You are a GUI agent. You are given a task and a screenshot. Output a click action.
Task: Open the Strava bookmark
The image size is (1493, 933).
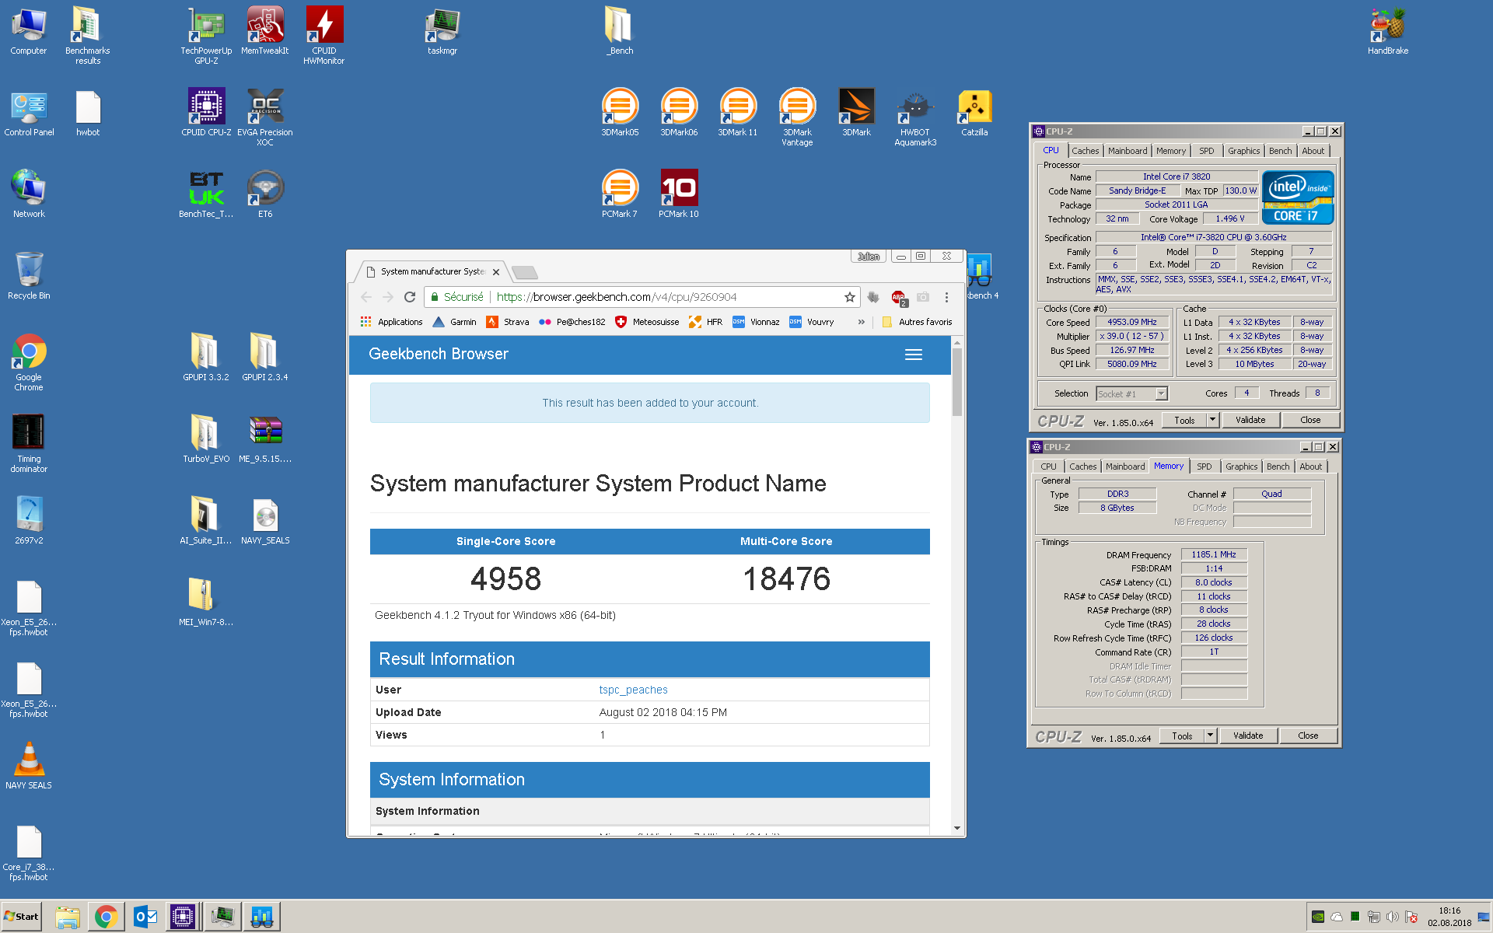(x=508, y=322)
